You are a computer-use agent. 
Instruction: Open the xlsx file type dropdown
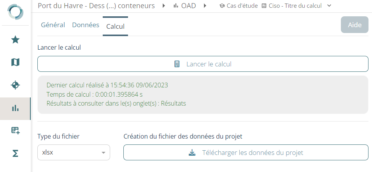pos(74,152)
